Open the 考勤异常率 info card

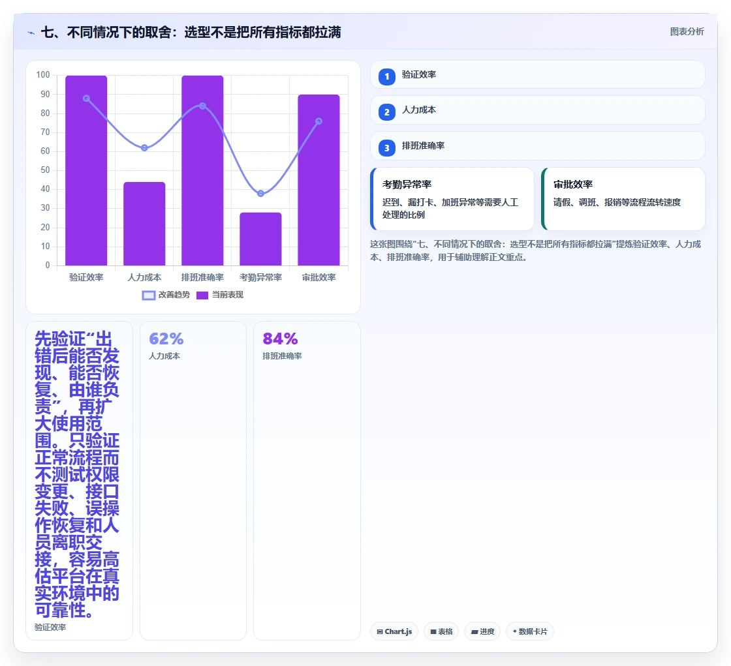point(452,199)
